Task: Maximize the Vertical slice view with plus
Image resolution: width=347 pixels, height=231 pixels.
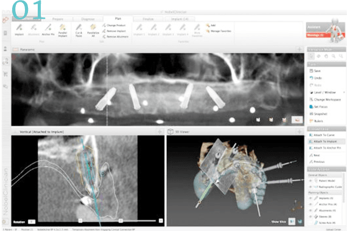Action: 159,132
